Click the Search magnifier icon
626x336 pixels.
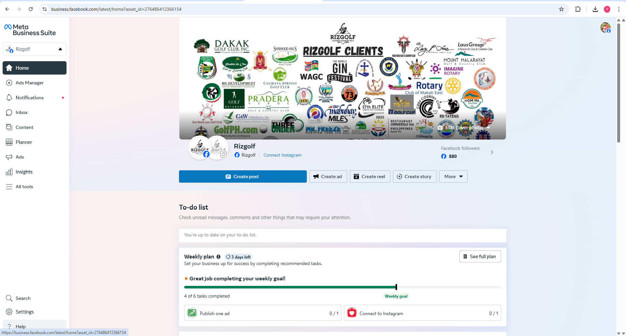point(9,298)
